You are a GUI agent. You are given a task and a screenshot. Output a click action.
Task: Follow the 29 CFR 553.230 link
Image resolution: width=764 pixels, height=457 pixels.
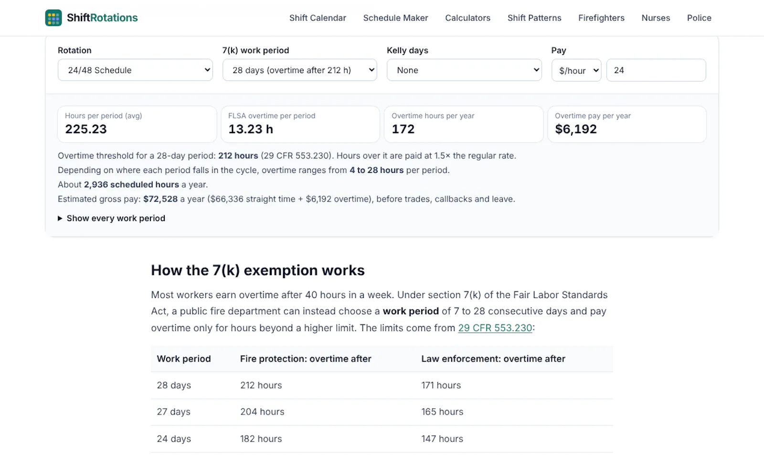coord(495,328)
